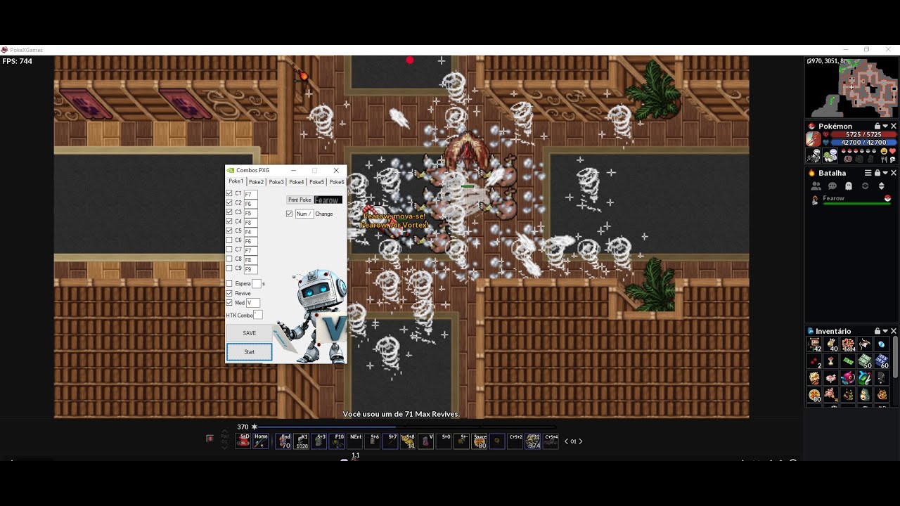Activate the V hotbar slot

point(426,441)
